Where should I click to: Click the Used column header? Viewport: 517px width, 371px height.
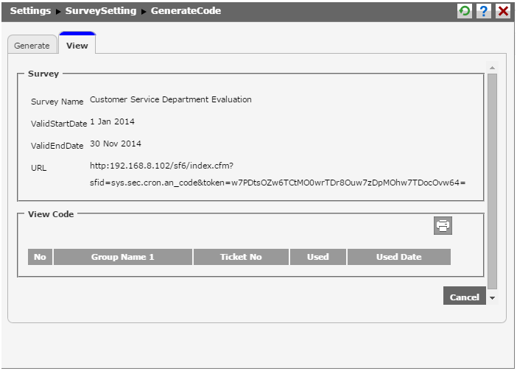[317, 257]
